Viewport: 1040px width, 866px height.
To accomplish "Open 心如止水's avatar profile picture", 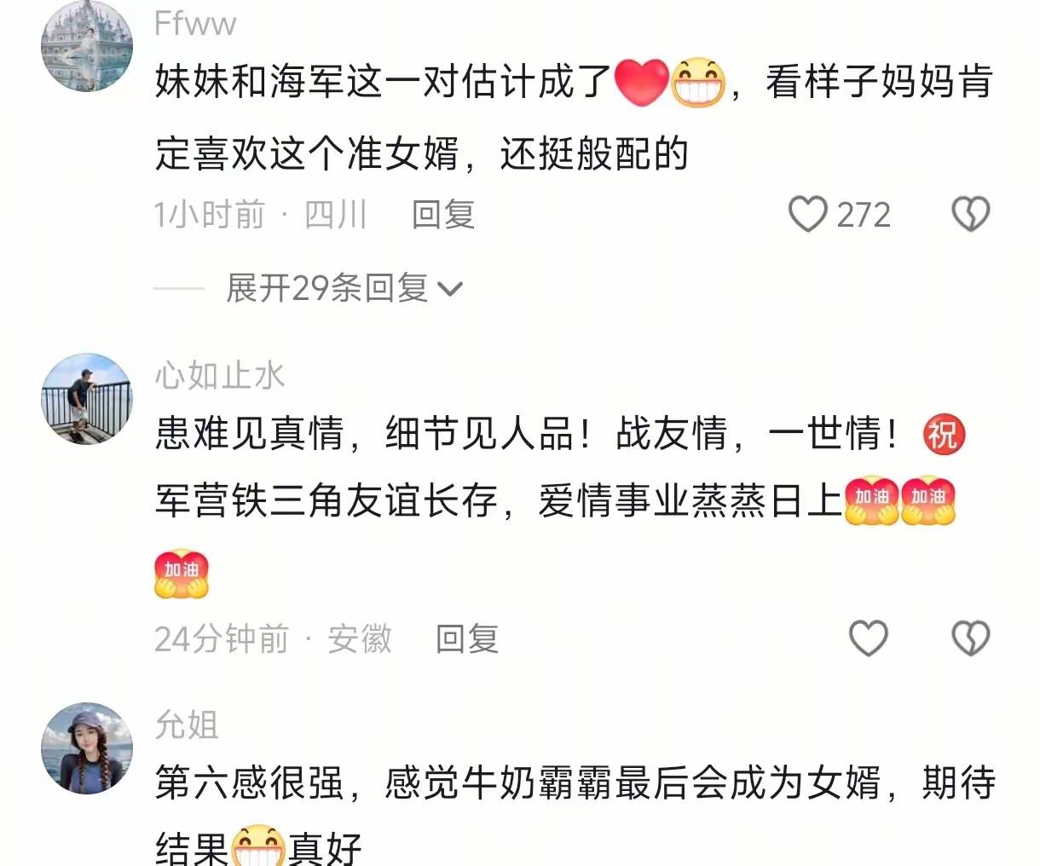I will pyautogui.click(x=87, y=398).
